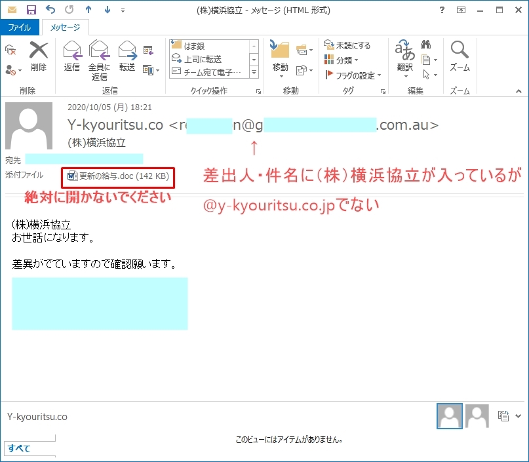Reply with meeting icon
Screen dimensions: 529x462
[x=148, y=50]
